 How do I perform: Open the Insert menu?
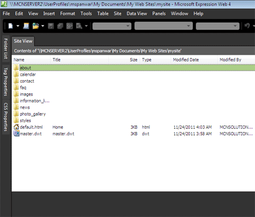[x=49, y=14]
